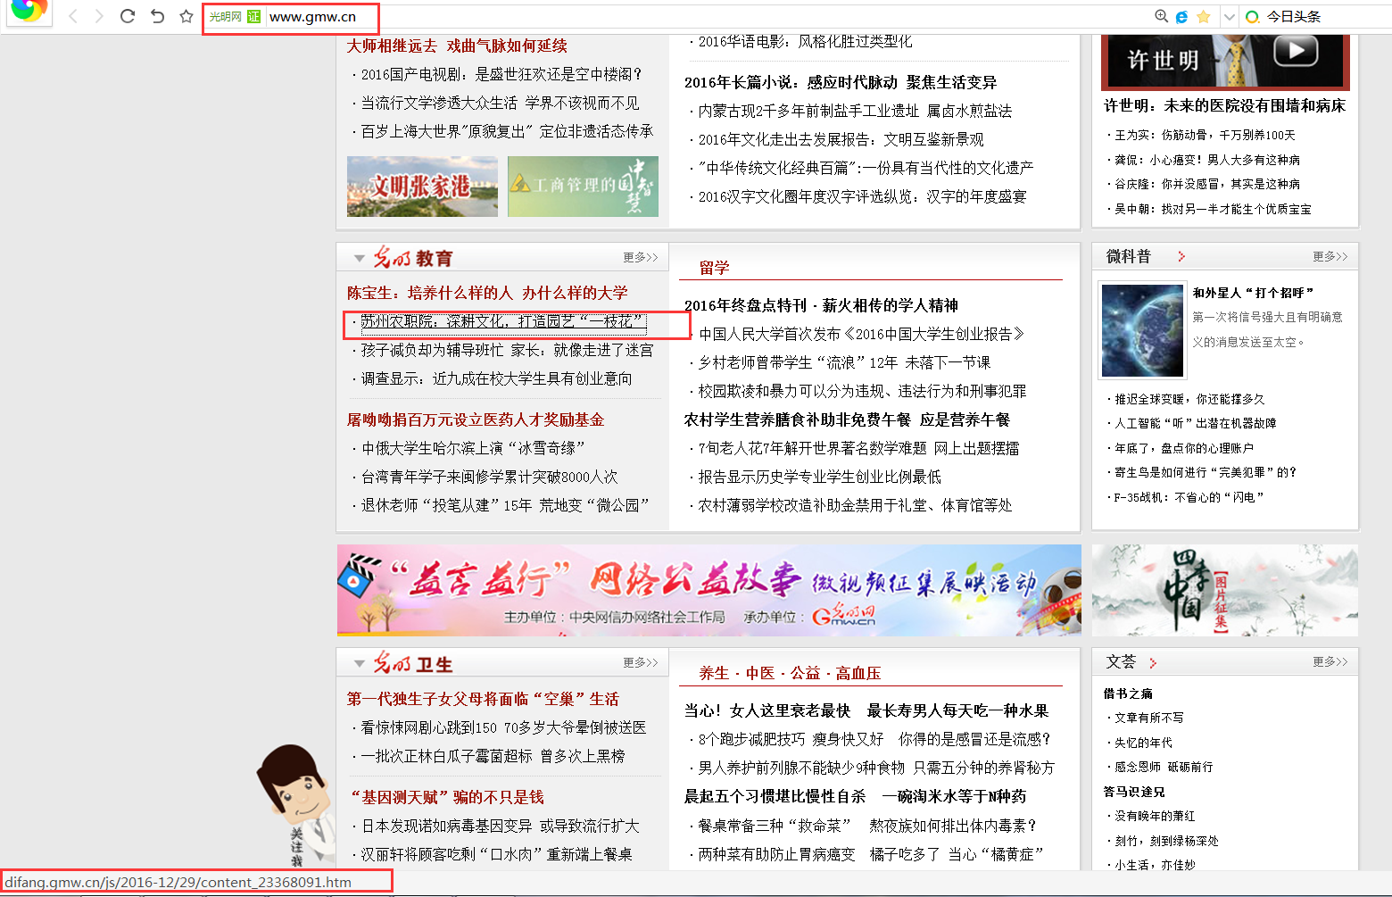Click 更多>> in the 卫生 section

pyautogui.click(x=641, y=662)
